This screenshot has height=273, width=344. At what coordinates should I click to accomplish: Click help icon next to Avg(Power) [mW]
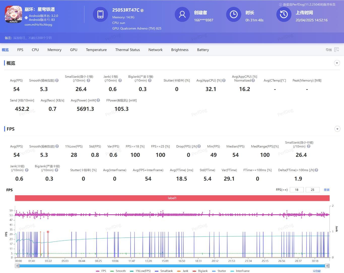98,100
